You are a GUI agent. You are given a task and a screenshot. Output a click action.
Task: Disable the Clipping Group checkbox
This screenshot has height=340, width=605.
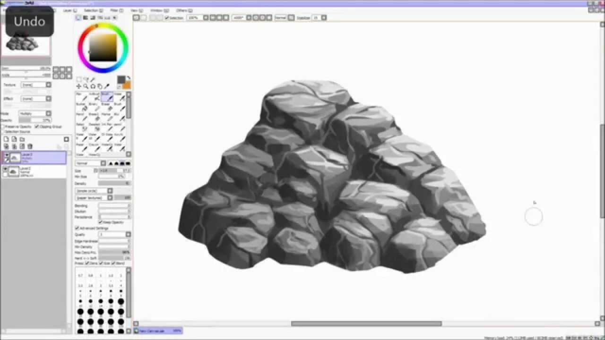tap(37, 127)
